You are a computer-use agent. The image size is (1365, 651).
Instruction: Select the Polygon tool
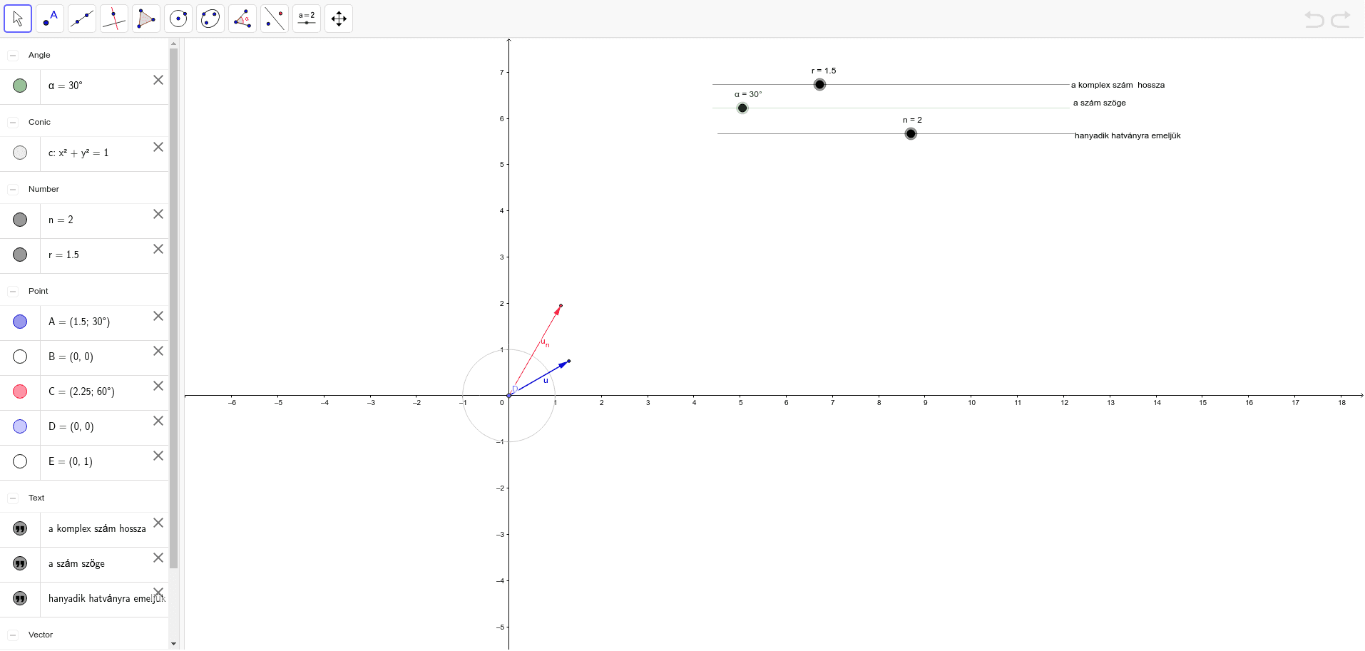[146, 18]
